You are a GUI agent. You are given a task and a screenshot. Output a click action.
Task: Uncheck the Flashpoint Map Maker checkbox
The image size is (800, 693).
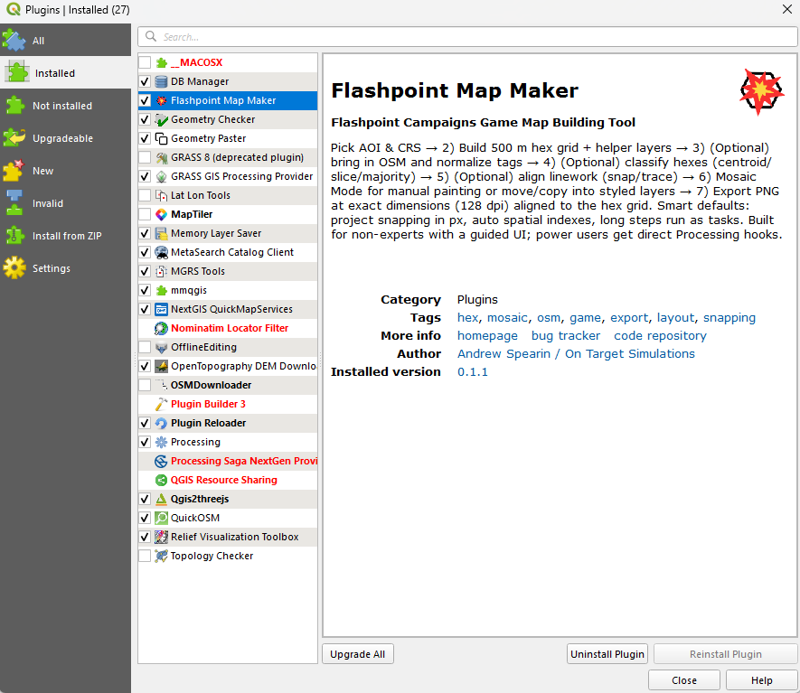pyautogui.click(x=145, y=100)
